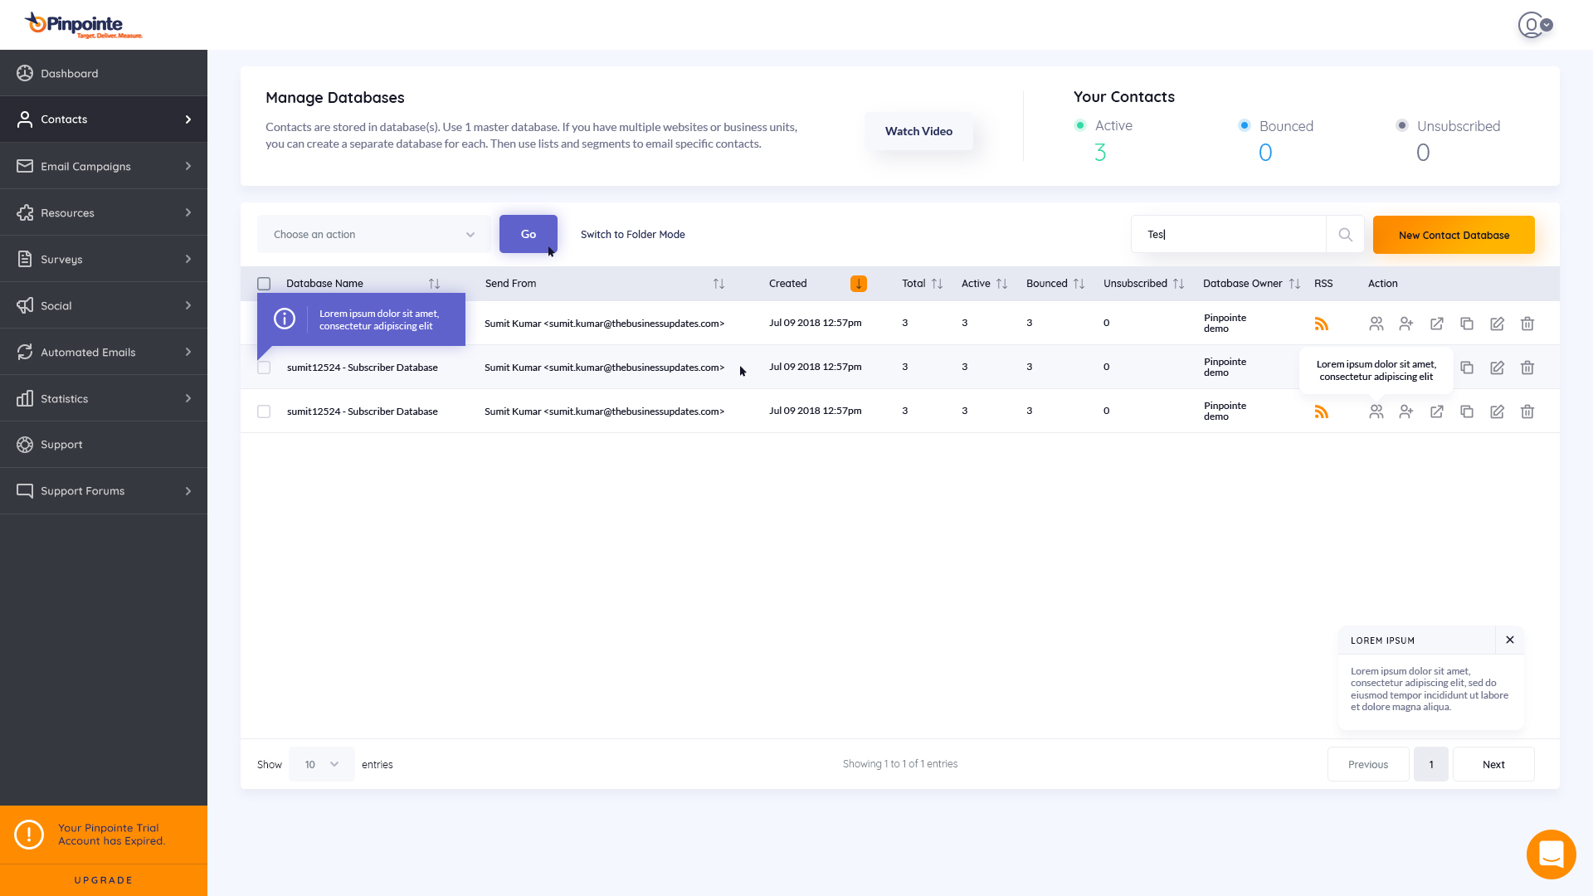
Task: Open Email Campaigns menu item
Action: (104, 166)
